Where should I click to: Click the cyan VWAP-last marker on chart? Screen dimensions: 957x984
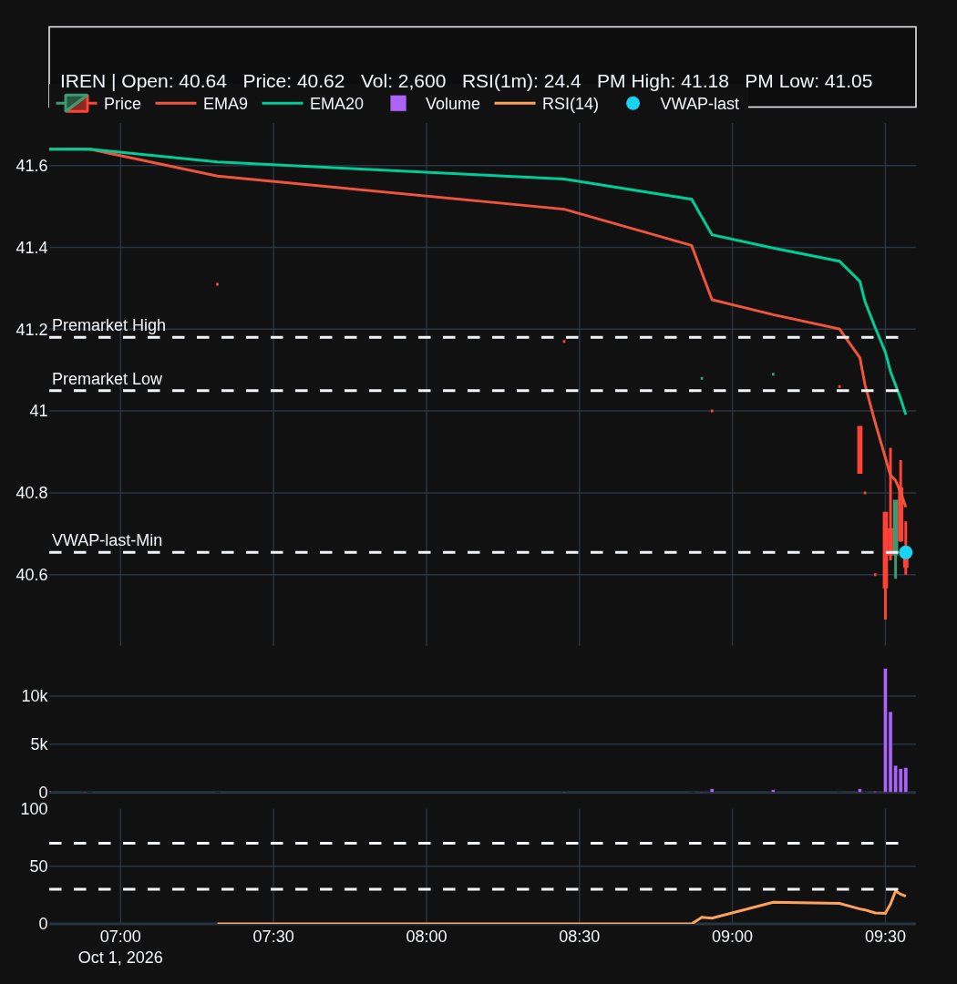906,552
